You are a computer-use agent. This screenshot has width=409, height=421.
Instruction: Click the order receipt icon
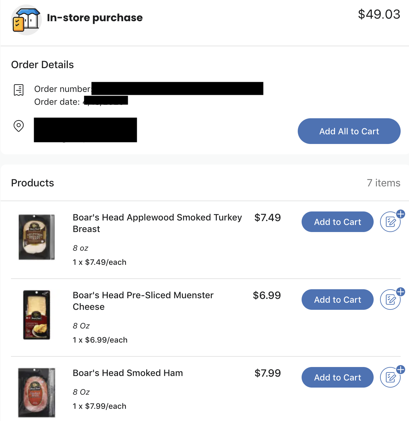point(19,90)
